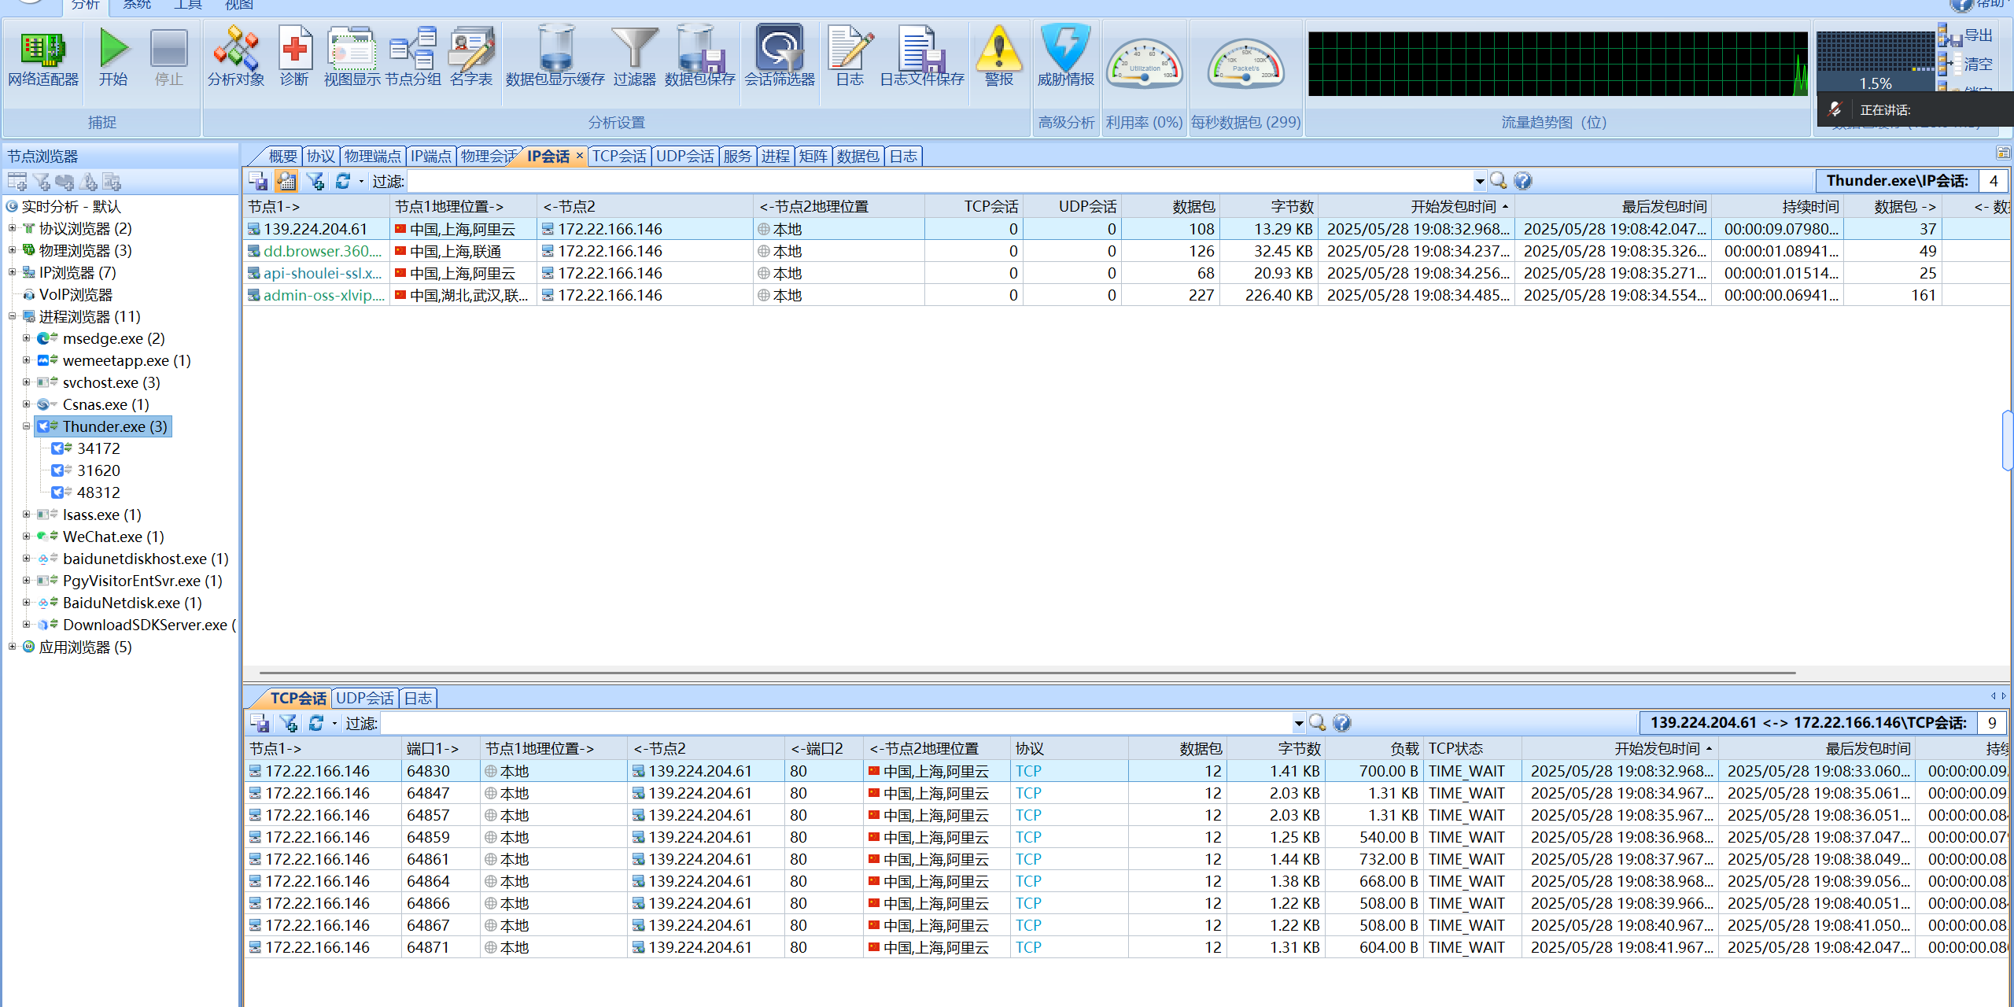Click the 网络适配器 network adapter icon
Viewport: 2014px width, 1007px height.
click(x=42, y=50)
